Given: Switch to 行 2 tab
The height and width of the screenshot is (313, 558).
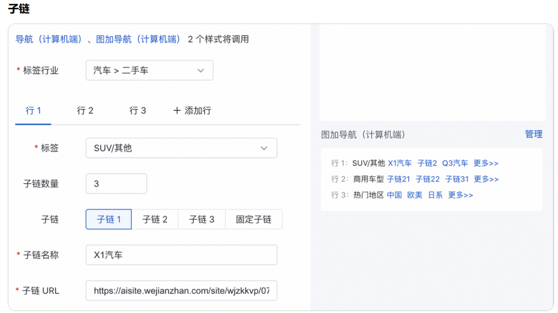Looking at the screenshot, I should click(85, 111).
